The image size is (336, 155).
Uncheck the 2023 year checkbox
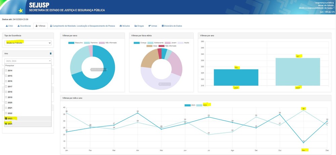(6, 118)
